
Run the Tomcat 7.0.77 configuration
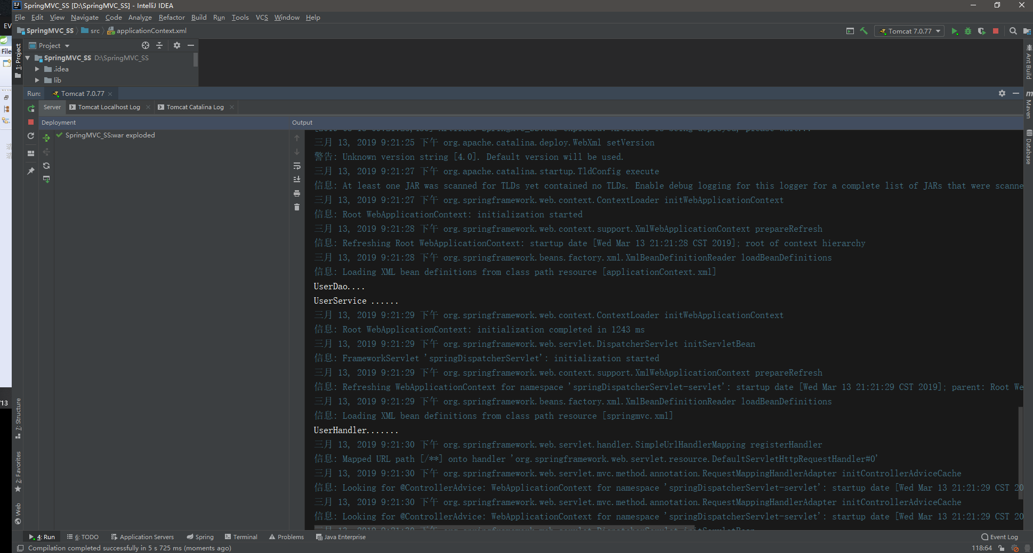click(x=954, y=31)
